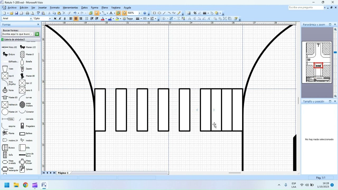Viewport: 338px width, 190px height.
Task: Open the Arial font name dropdown
Action: click(31, 18)
